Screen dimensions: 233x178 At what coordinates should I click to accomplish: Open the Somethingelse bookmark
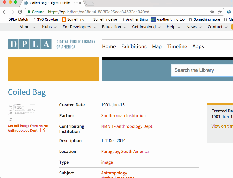(103, 19)
